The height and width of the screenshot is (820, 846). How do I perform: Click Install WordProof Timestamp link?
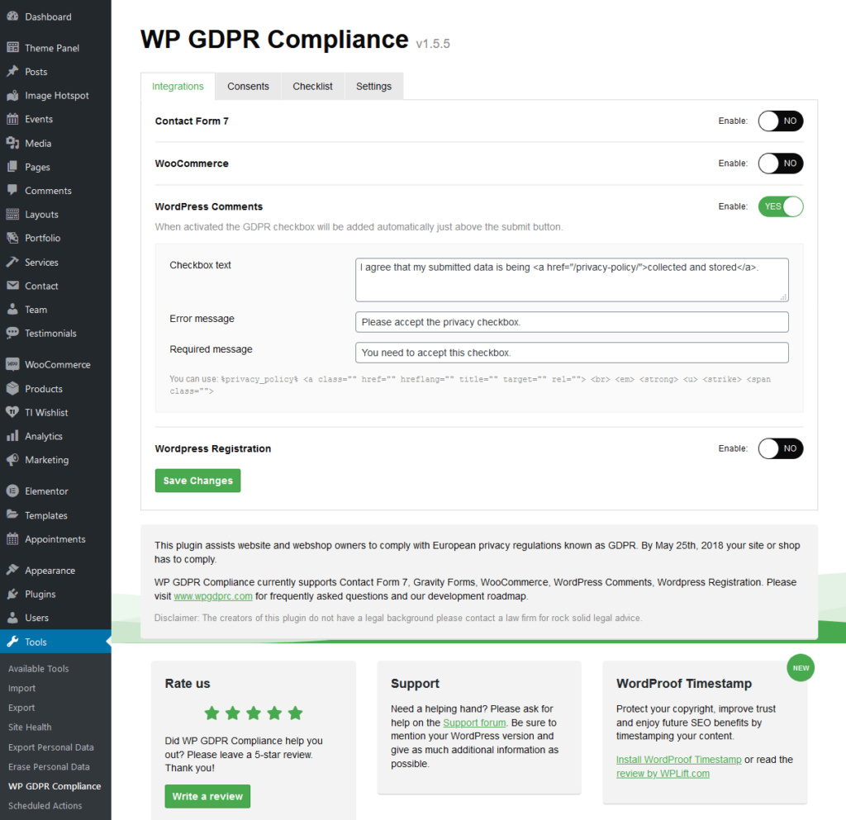679,760
